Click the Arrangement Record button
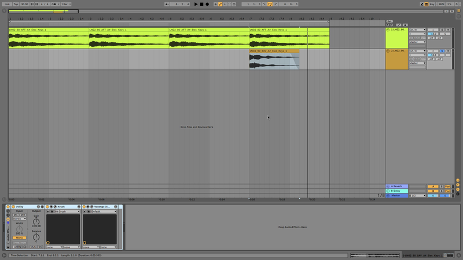Image resolution: width=463 pixels, height=260 pixels. tap(207, 4)
